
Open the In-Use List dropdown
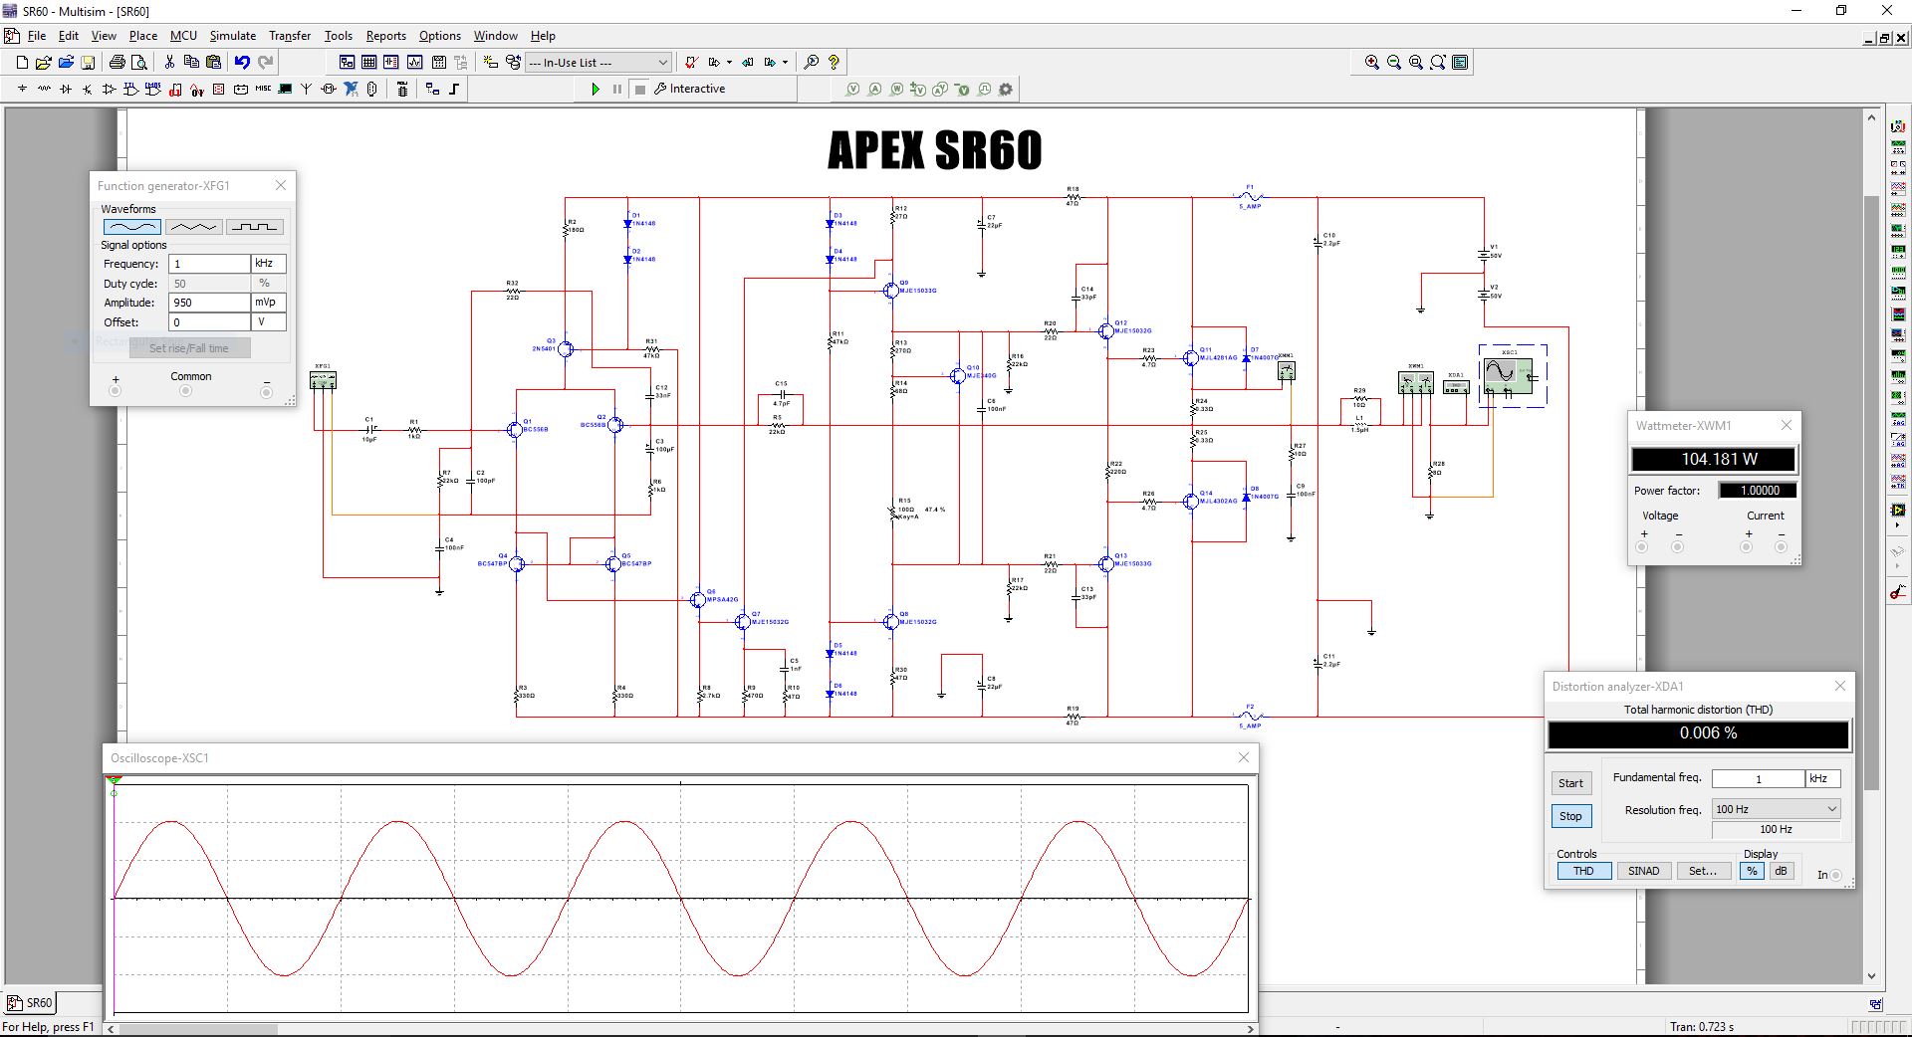(x=597, y=62)
